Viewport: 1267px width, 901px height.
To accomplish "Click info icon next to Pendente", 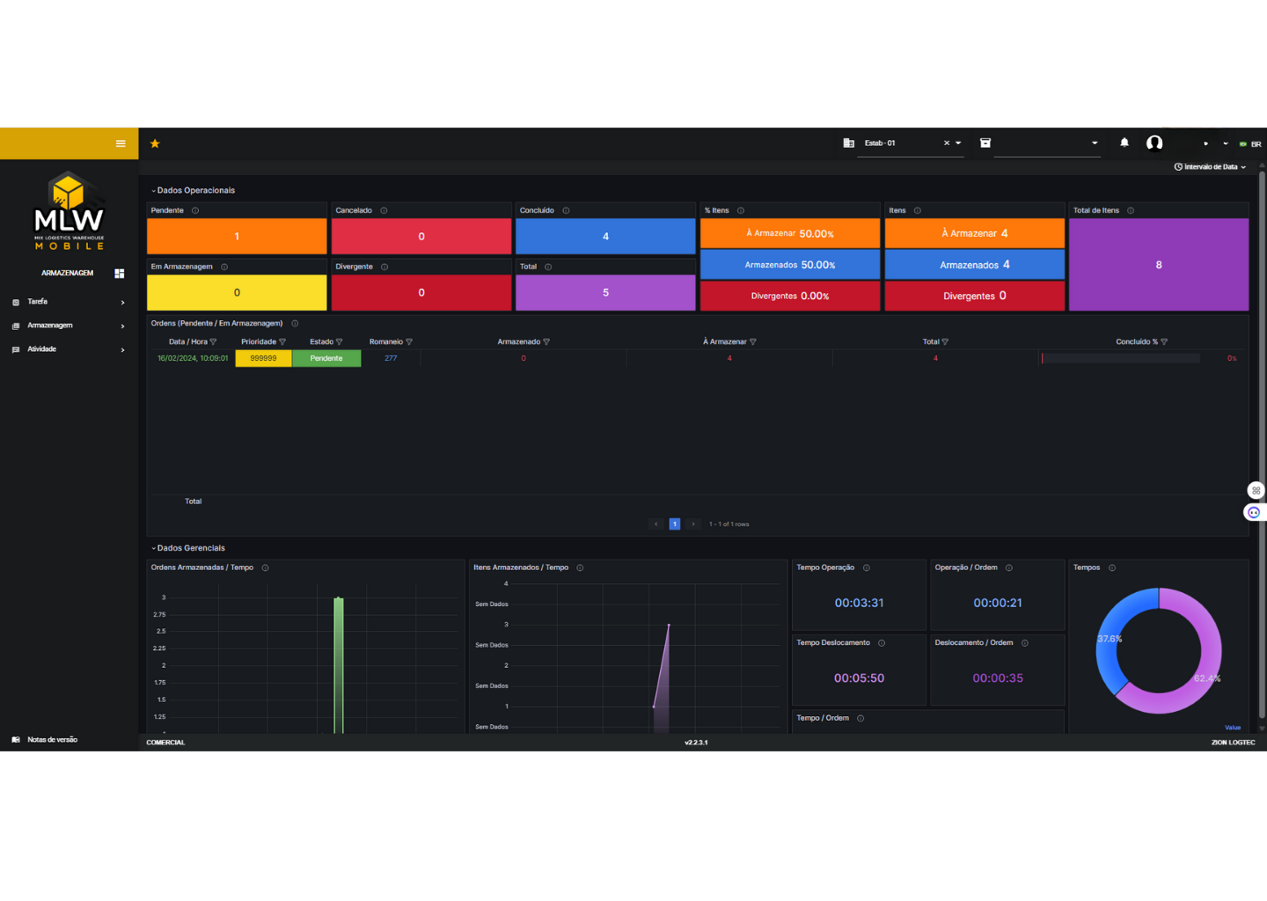I will coord(195,211).
